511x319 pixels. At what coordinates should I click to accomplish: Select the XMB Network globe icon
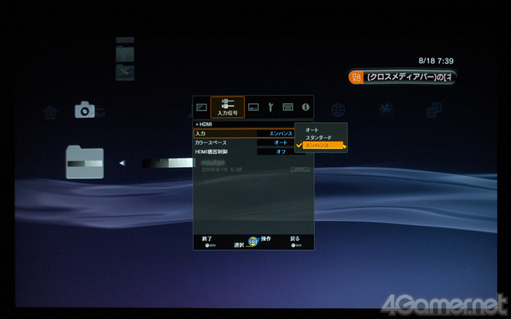pyautogui.click(x=338, y=110)
